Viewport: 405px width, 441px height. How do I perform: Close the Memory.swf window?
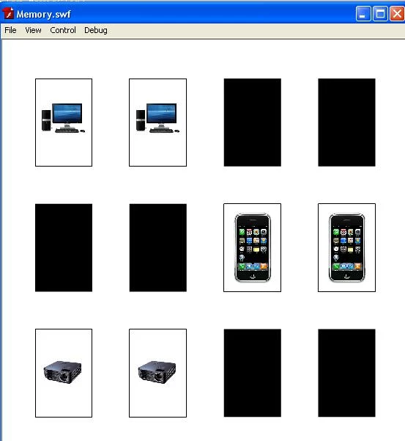[397, 13]
